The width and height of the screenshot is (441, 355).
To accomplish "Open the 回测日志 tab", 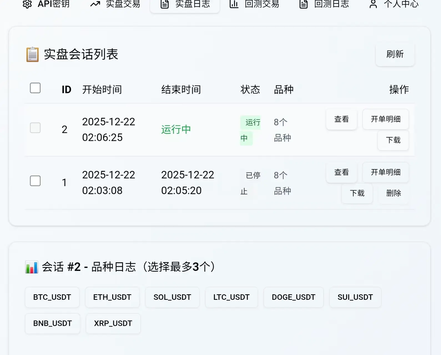I will coord(324,4).
